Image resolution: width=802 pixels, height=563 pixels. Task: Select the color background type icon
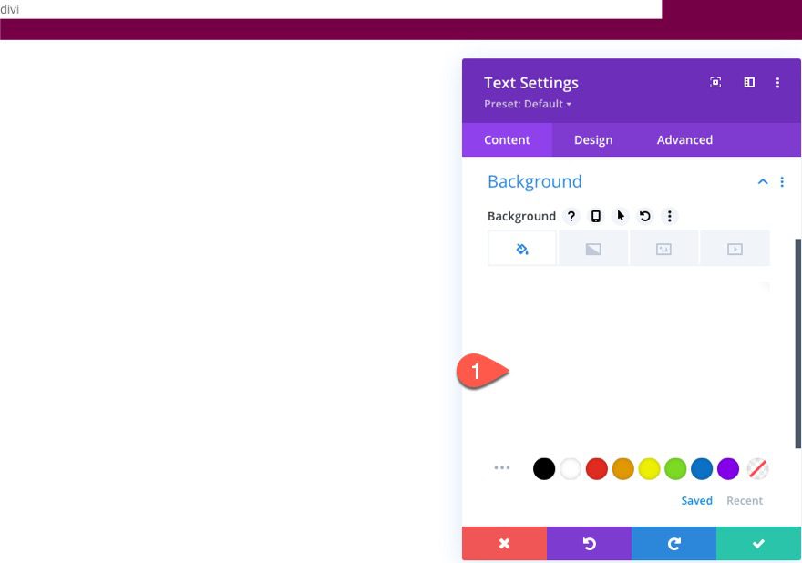tap(521, 247)
